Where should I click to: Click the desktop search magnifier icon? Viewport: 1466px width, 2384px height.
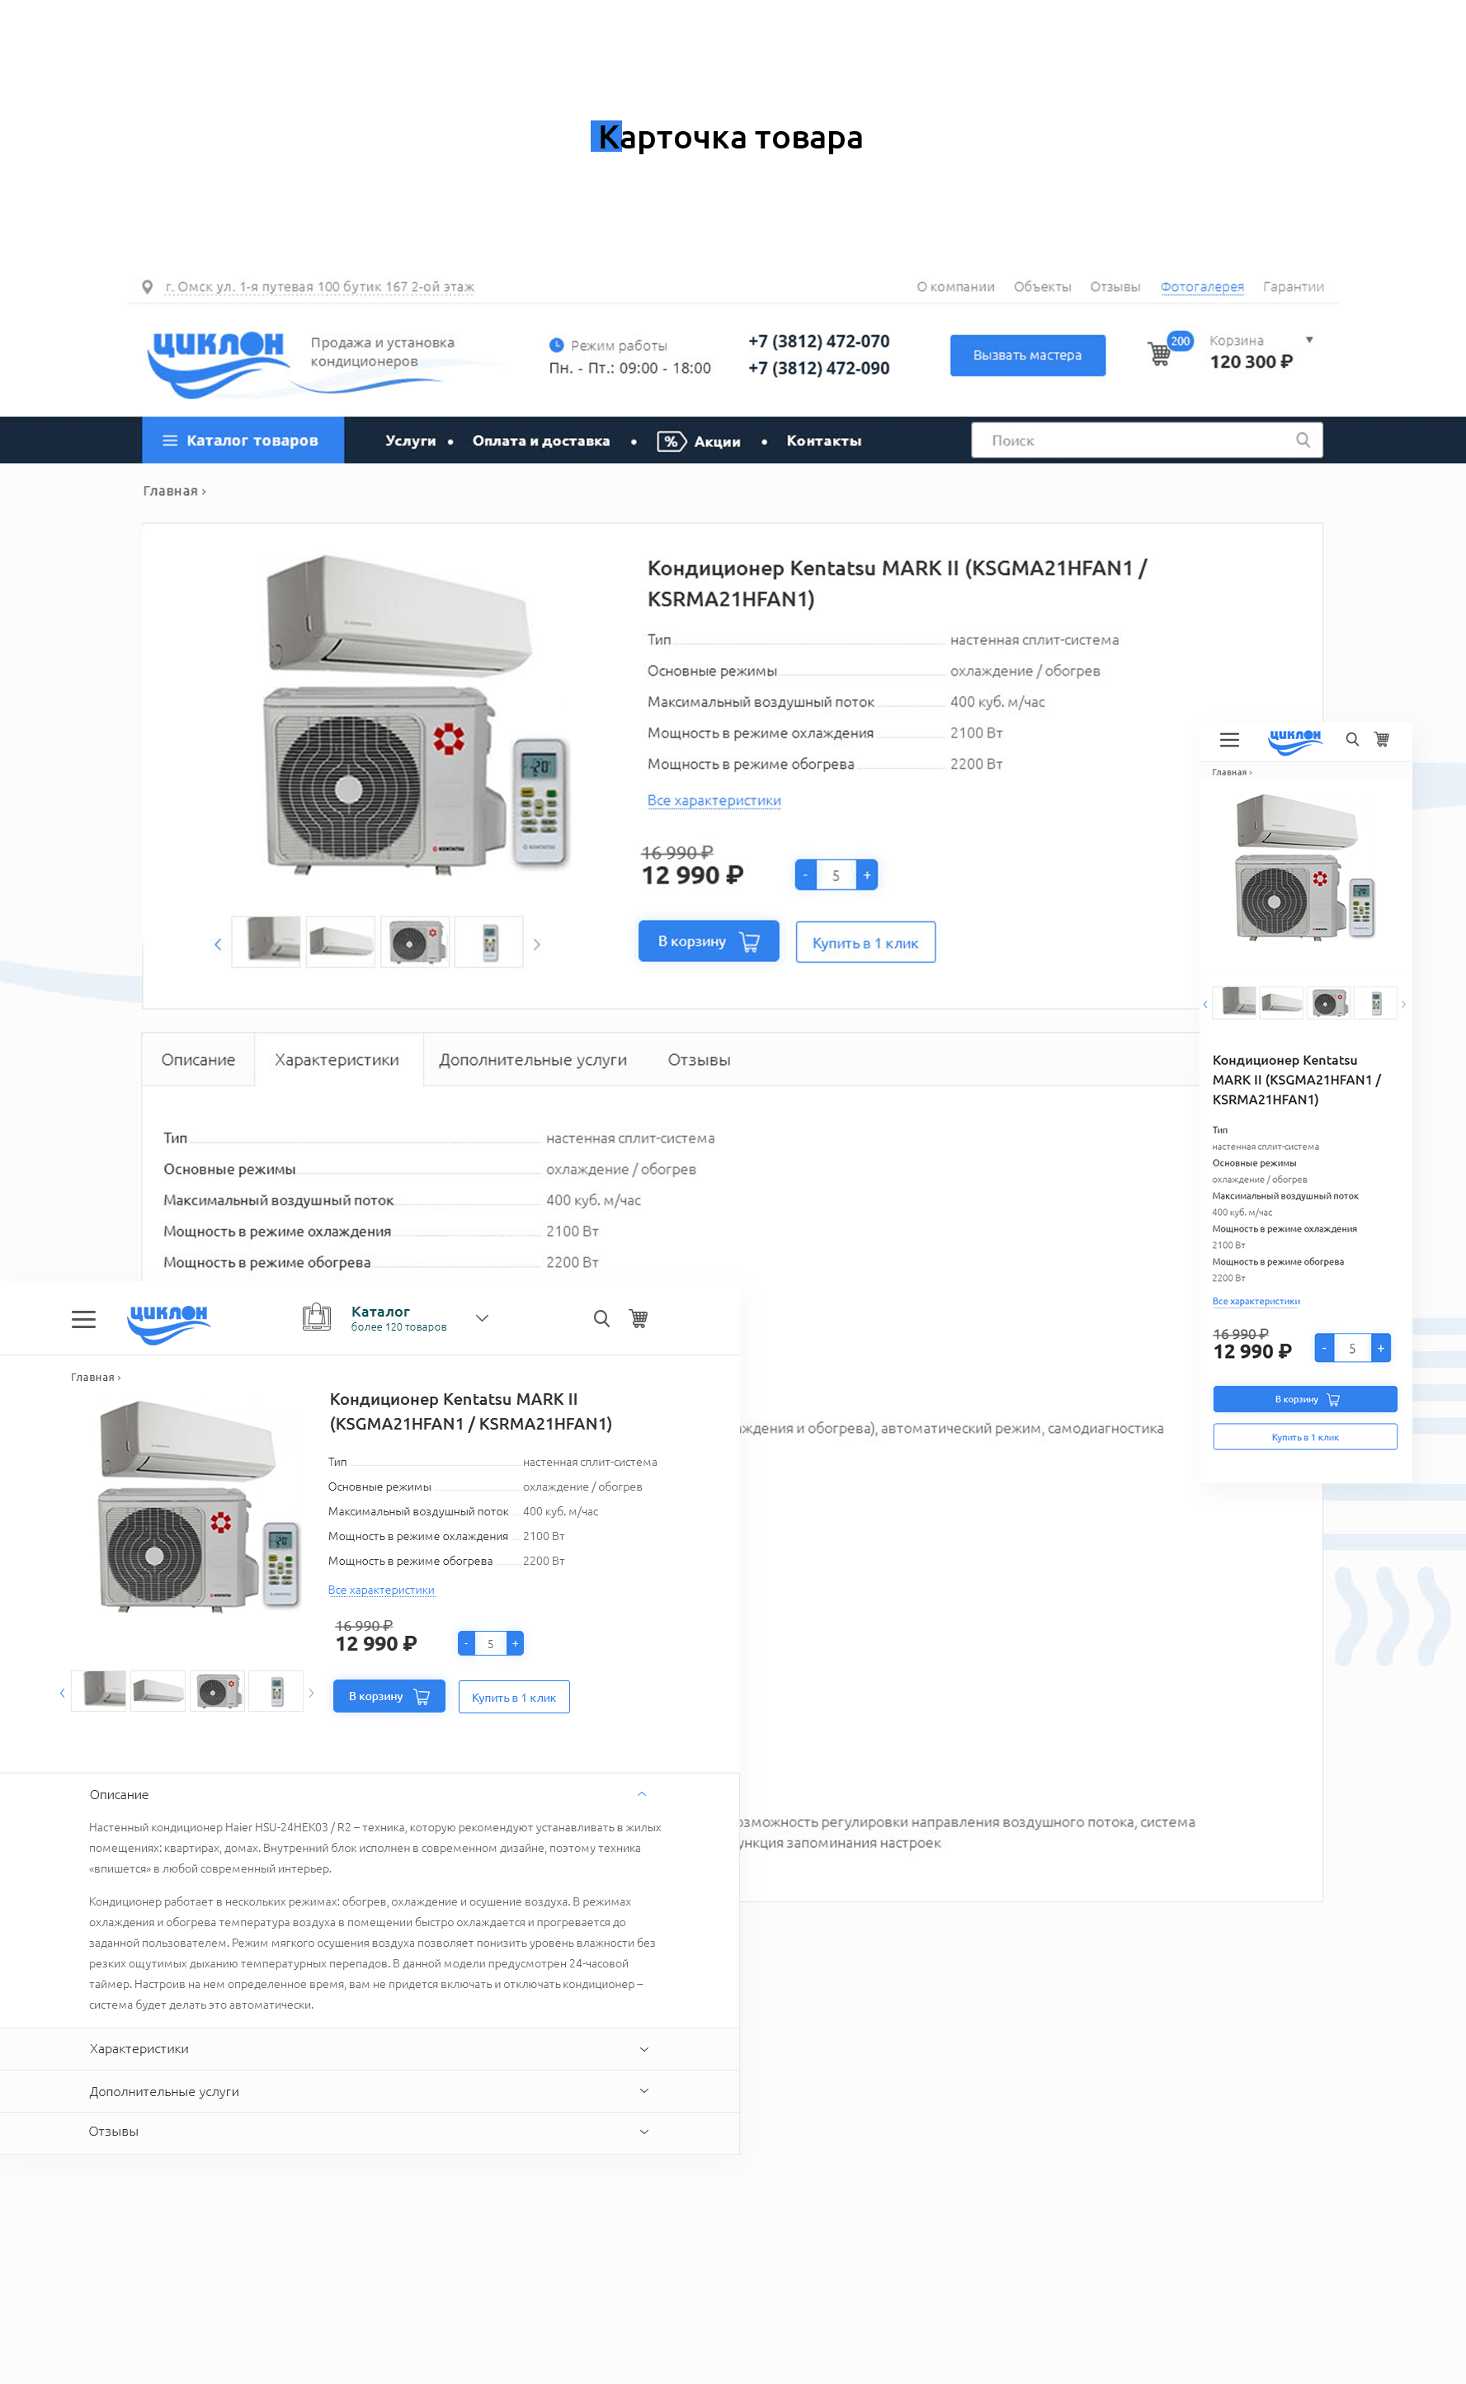tap(1302, 441)
